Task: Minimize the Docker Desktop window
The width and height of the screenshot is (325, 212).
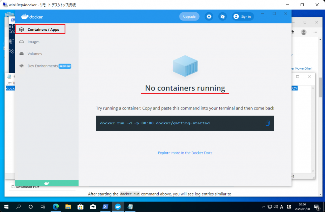Action: 262,13
